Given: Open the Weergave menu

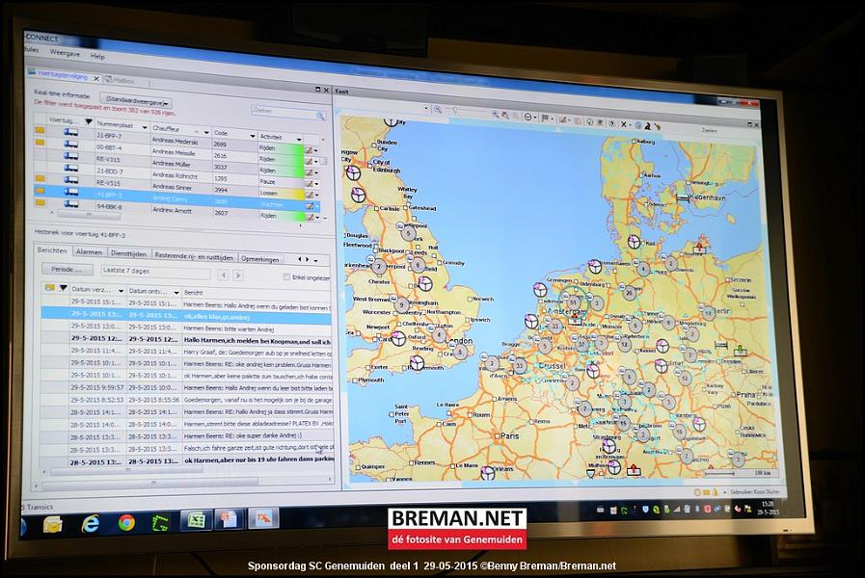Looking at the screenshot, I should pos(65,53).
